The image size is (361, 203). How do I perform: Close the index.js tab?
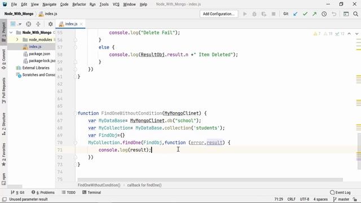(x=81, y=24)
